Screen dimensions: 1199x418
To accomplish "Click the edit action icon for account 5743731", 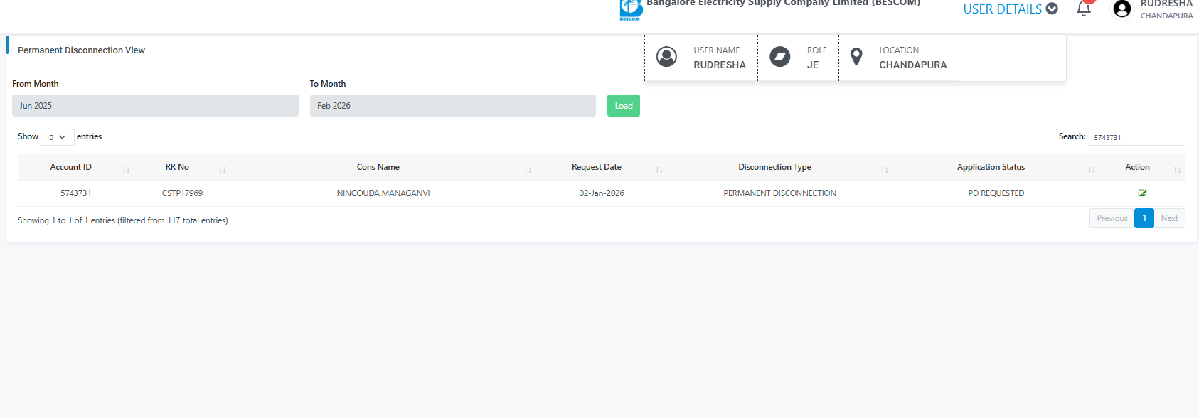I will tap(1142, 193).
